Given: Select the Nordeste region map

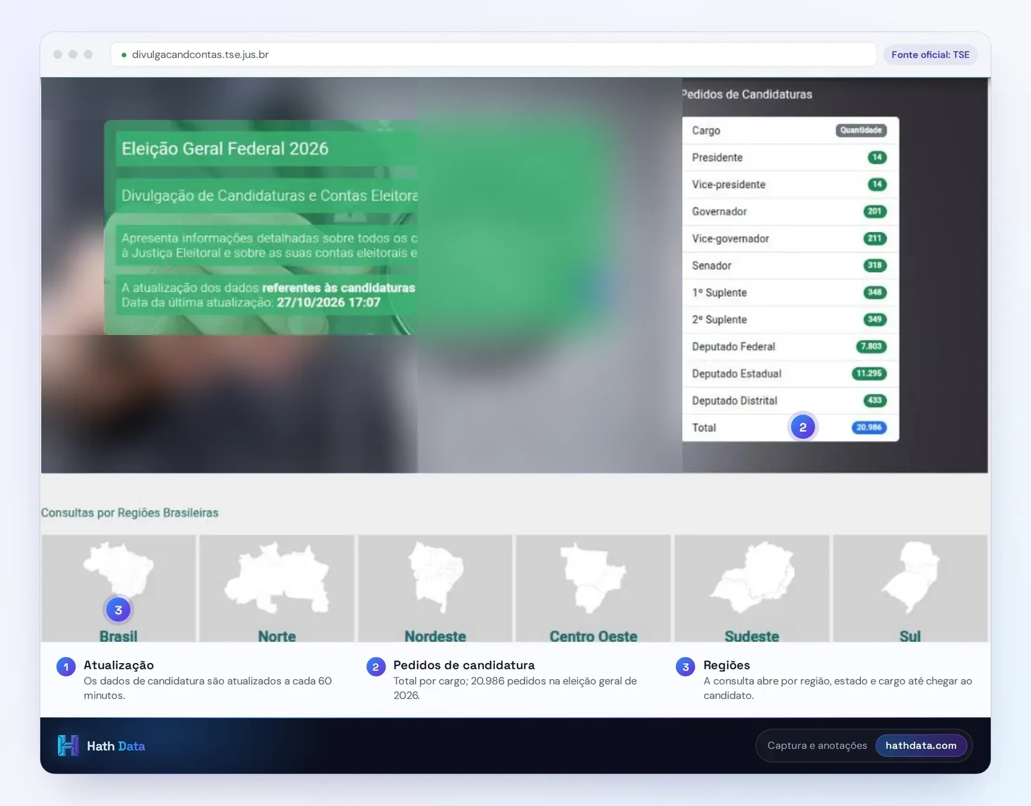Looking at the screenshot, I should pyautogui.click(x=435, y=588).
